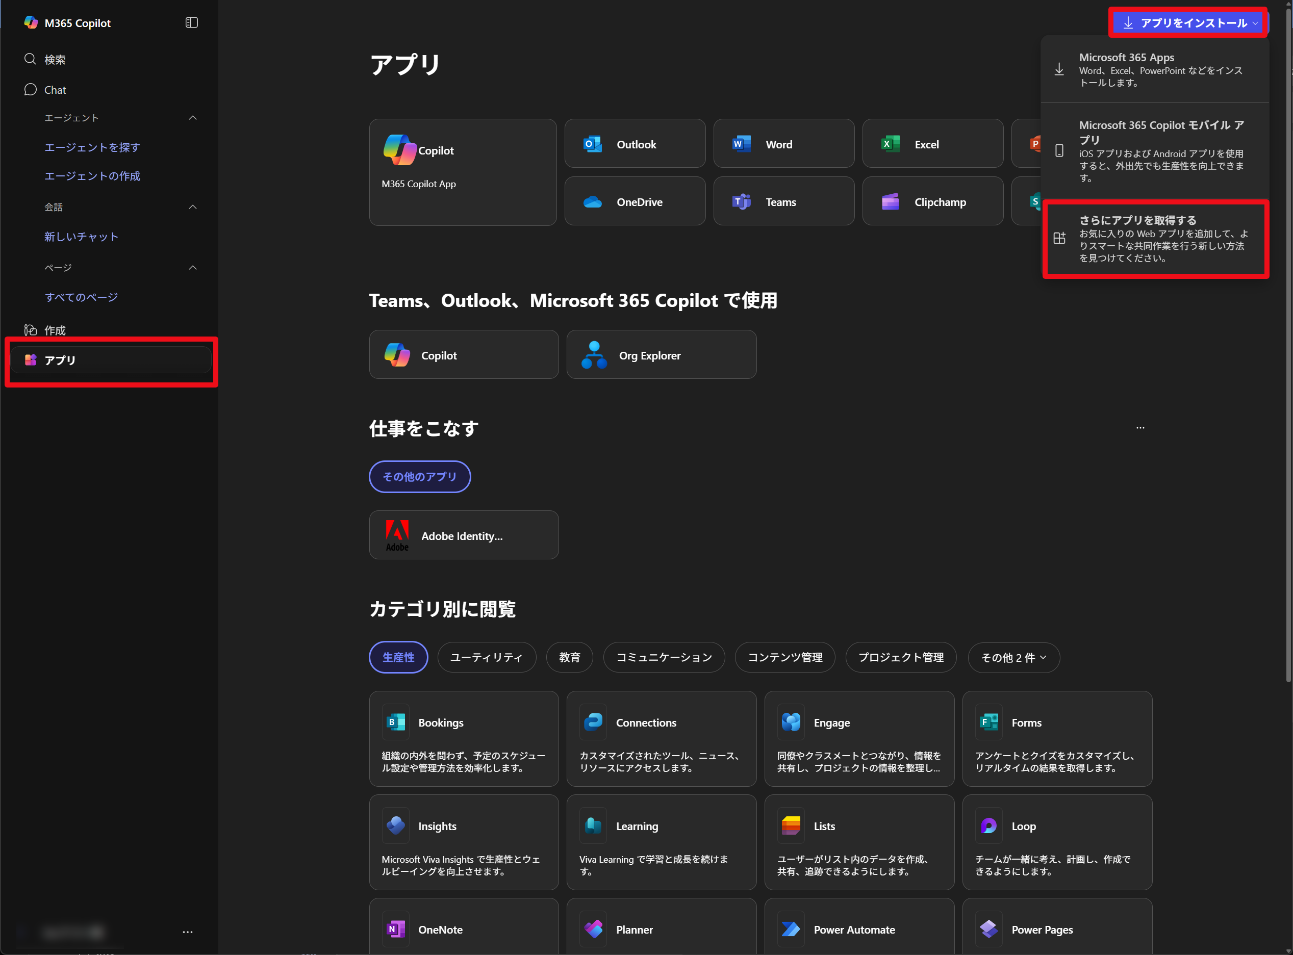Open the Clipchamp app icon
This screenshot has height=955, width=1293.
pyautogui.click(x=891, y=202)
